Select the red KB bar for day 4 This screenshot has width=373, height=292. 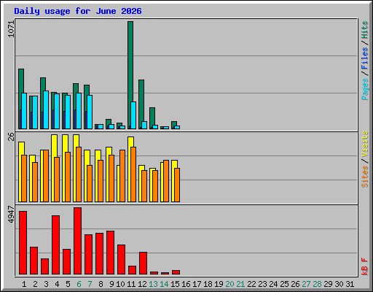click(x=55, y=245)
